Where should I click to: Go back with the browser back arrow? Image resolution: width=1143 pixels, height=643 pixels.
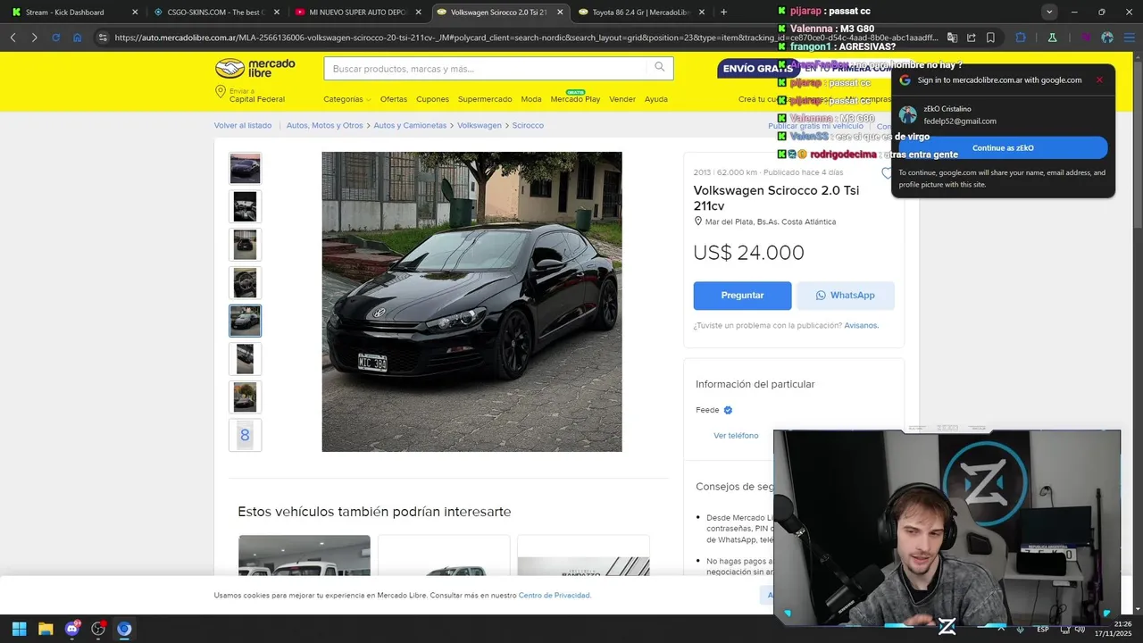click(13, 38)
